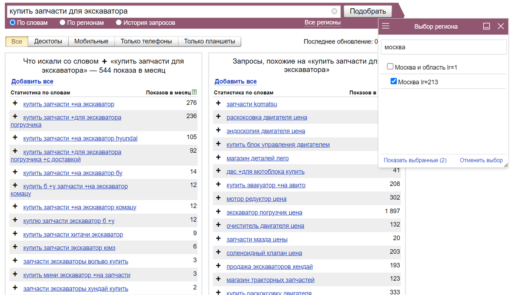Add 'продажа экскаваторов хендай' using plus icon
Image resolution: width=522 pixels, height=295 pixels.
[x=218, y=266]
